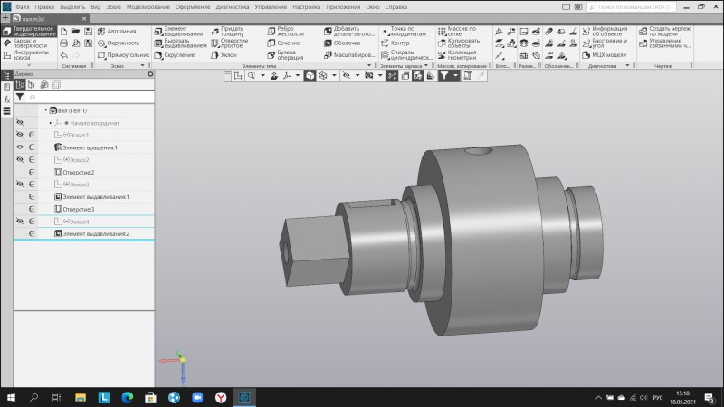This screenshot has width=724, height=407.
Task: Switch to Инструменты эскиза toolset
Action: (x=29, y=55)
